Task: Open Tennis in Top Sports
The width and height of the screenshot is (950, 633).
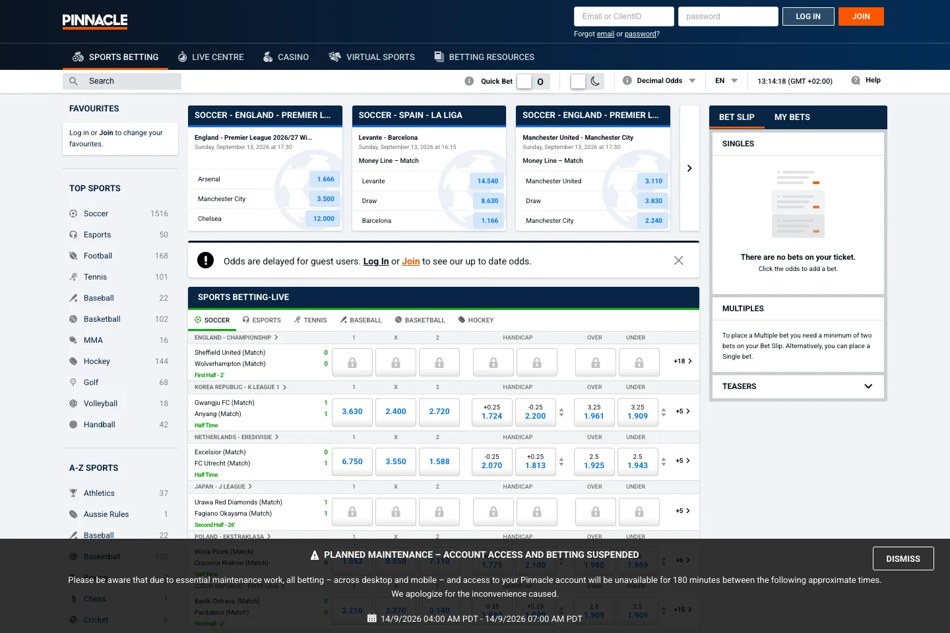Action: [119, 277]
